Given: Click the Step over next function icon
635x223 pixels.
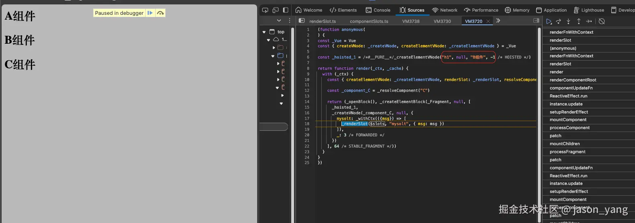Looking at the screenshot, I should pos(558,21).
